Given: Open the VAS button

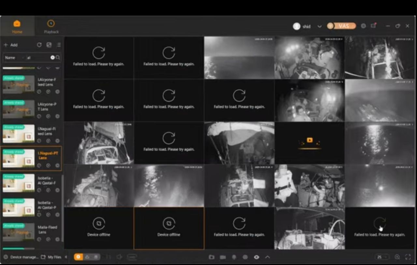Looking at the screenshot, I should [341, 26].
